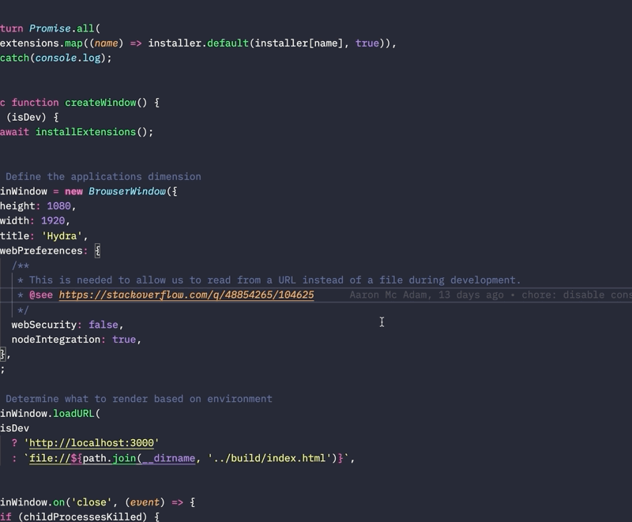Image resolution: width=632 pixels, height=522 pixels.
Task: Click the http://localhost:3000 URL string
Action: point(92,443)
